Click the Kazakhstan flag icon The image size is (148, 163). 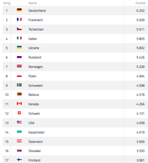(19, 132)
